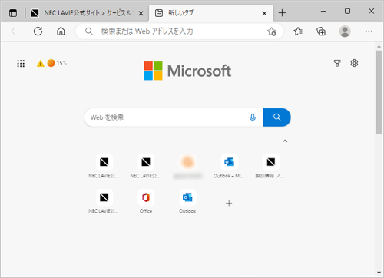
Task: Add a new quick link site
Action: [x=229, y=204]
